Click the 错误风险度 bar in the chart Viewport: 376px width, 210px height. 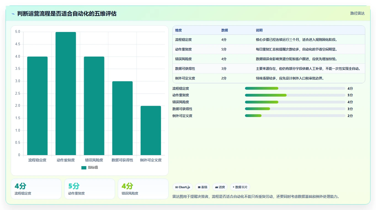[94, 106]
